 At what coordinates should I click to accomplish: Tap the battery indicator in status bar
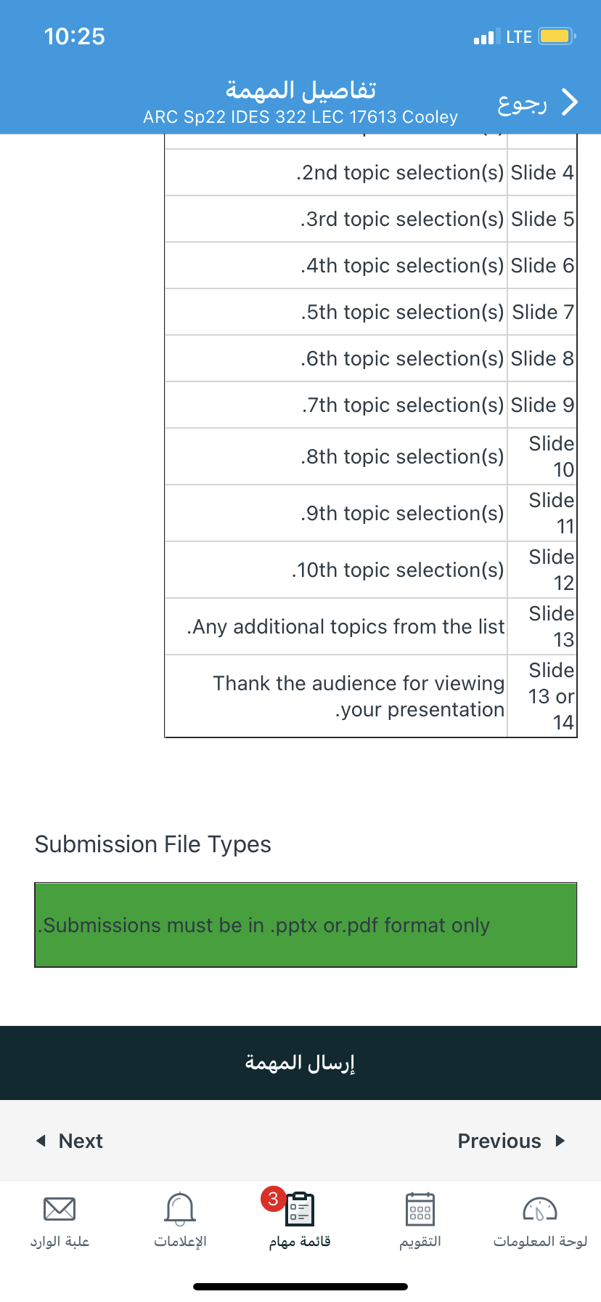pos(557,36)
